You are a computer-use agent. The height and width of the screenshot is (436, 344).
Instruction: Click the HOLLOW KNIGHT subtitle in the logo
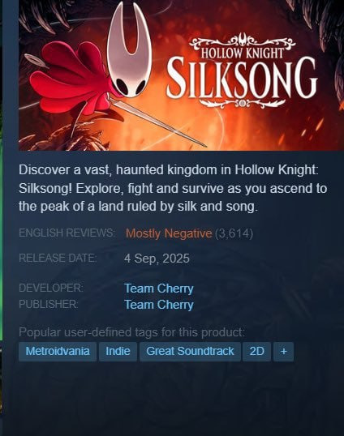[242, 53]
